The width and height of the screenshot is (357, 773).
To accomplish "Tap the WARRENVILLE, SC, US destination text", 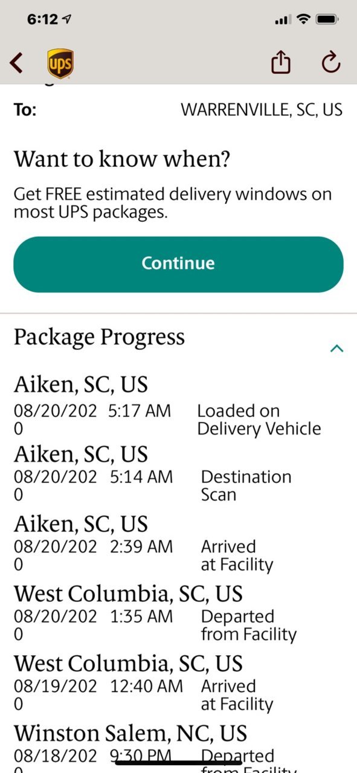I will point(262,110).
